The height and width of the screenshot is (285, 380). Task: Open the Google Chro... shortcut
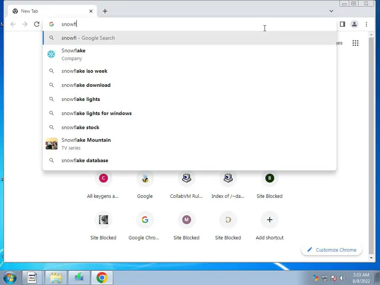pyautogui.click(x=145, y=227)
